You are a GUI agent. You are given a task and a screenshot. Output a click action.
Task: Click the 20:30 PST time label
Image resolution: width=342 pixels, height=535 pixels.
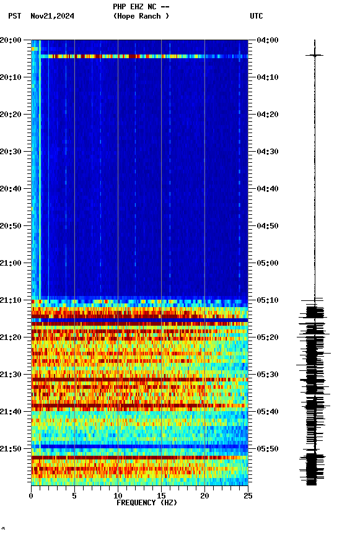pos(11,152)
